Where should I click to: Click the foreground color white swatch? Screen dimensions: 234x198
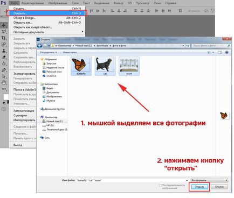pos(5,97)
